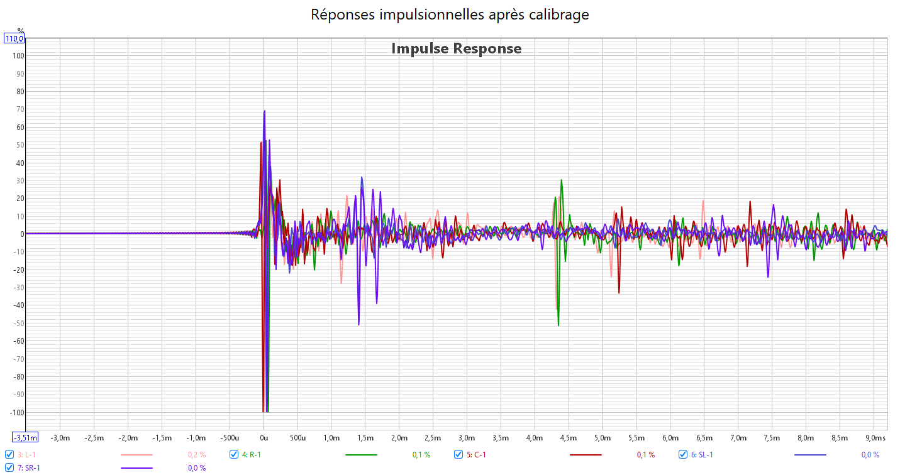Click the green R-1 line color swatch
Viewport: 900px width, 475px height.
tap(361, 454)
